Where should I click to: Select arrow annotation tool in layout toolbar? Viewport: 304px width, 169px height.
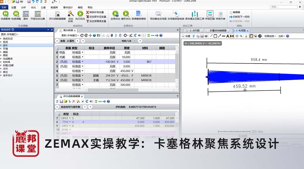click(x=219, y=36)
